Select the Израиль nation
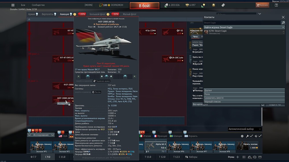The height and width of the screenshot is (162, 289). [x=191, y=136]
